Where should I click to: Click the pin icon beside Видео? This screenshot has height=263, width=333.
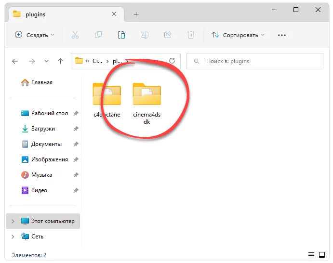[x=76, y=190]
